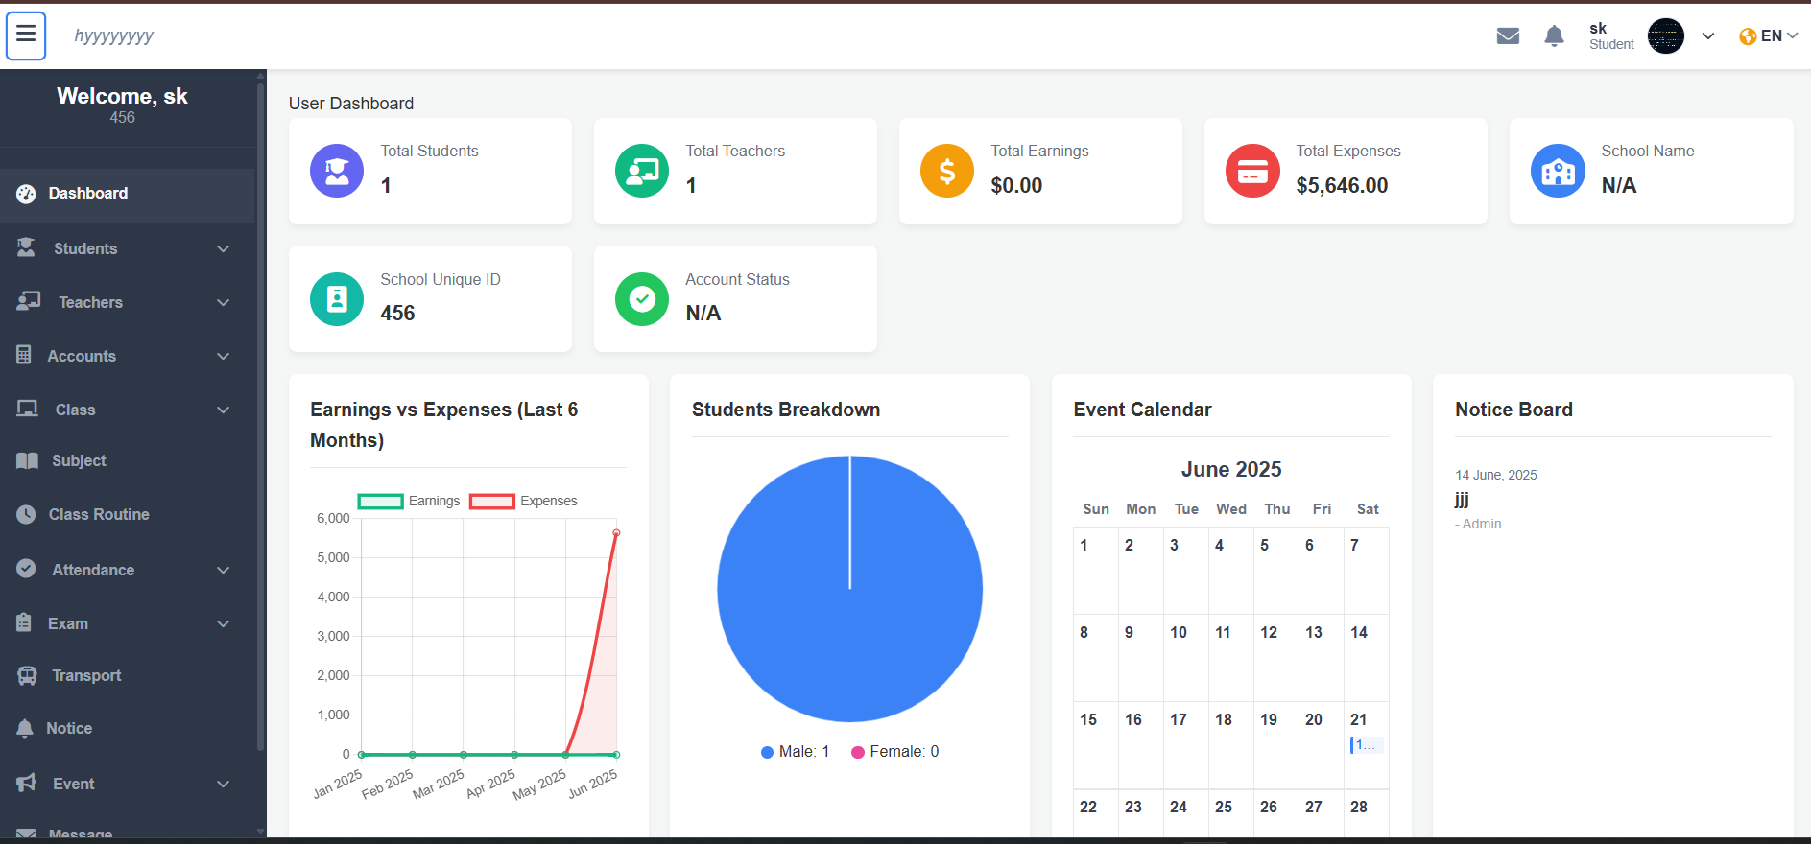Open the EN language selector
This screenshot has height=844, width=1811.
(x=1769, y=36)
